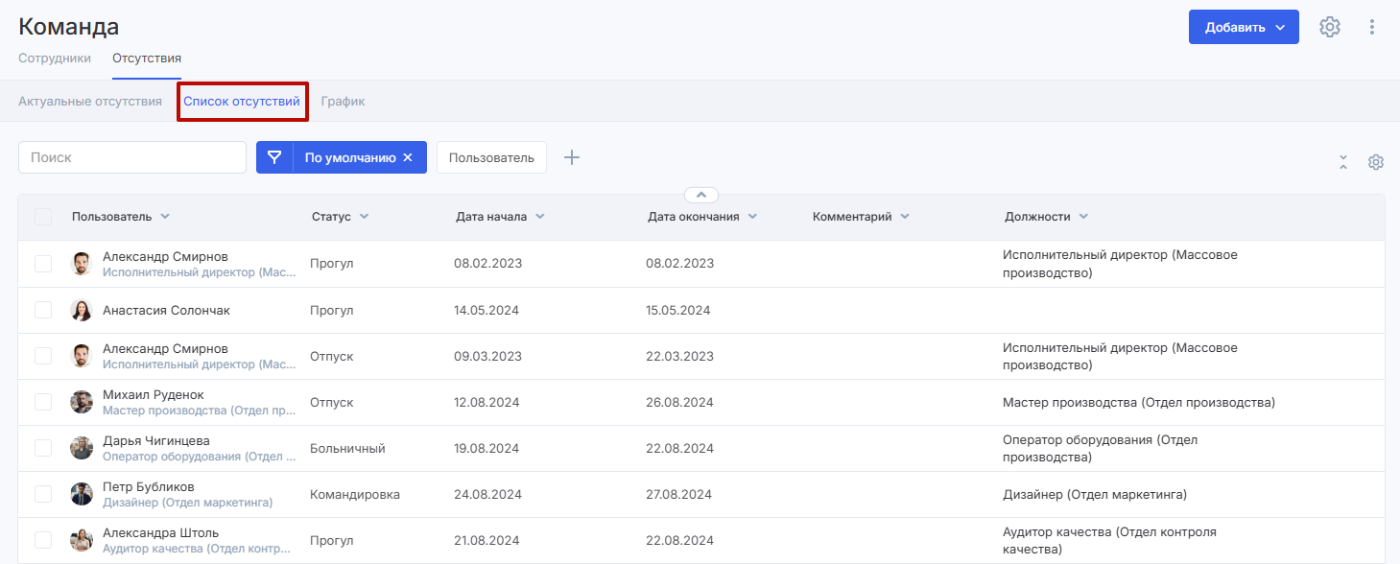Image resolution: width=1400 pixels, height=564 pixels.
Task: Remove the По умолчанию filter with X
Action: pyautogui.click(x=408, y=157)
